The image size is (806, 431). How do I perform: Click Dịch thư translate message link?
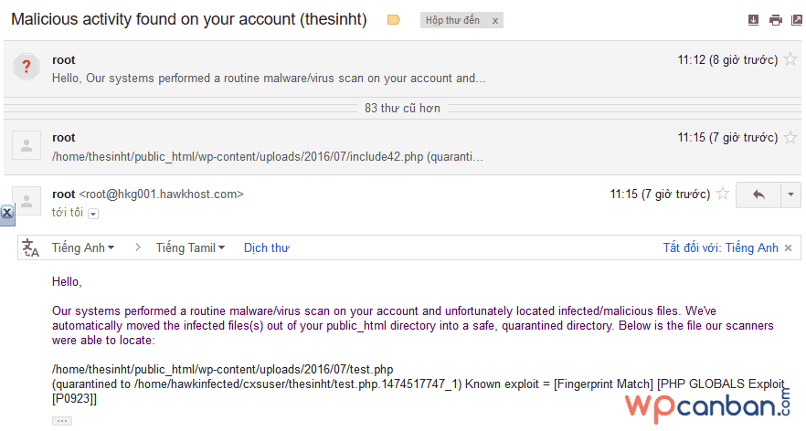(x=267, y=248)
